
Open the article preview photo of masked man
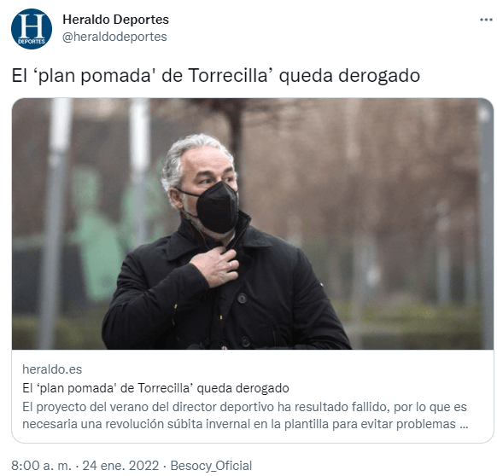coord(253,223)
